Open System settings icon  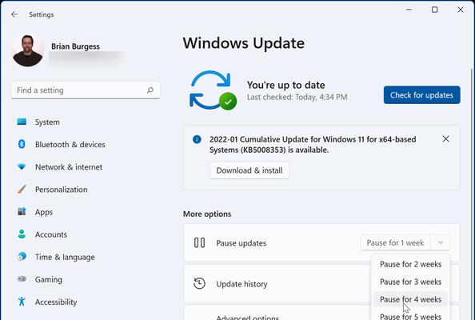[x=22, y=122]
